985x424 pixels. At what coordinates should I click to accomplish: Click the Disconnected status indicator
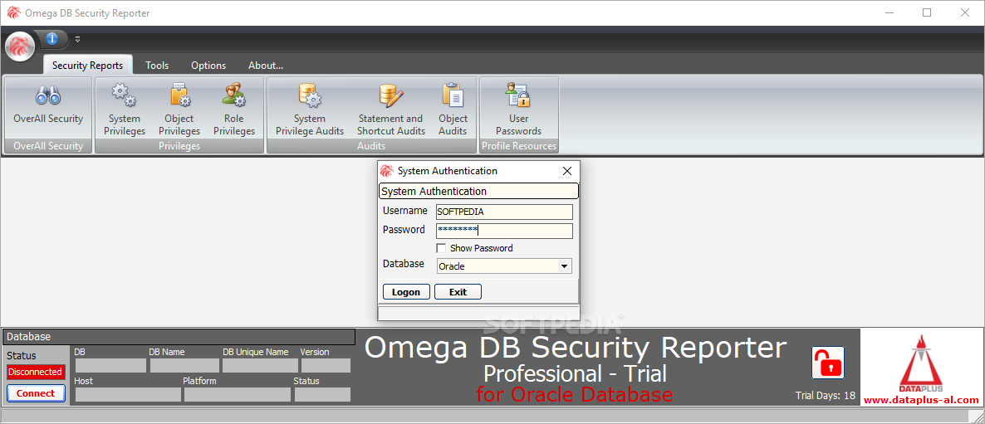click(x=35, y=372)
